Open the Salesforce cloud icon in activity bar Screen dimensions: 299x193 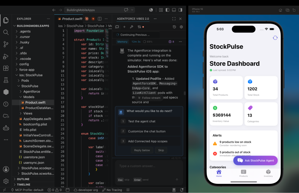(x=6, y=116)
